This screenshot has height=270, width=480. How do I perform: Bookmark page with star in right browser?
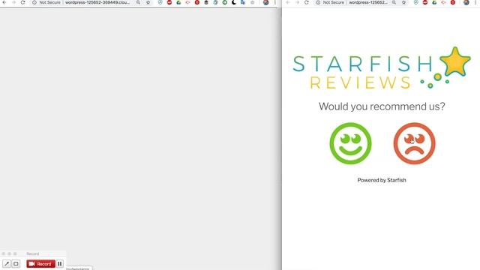point(403,2)
